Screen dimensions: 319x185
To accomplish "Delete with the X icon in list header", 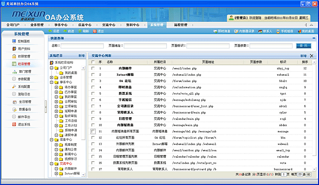I will 311,56.
